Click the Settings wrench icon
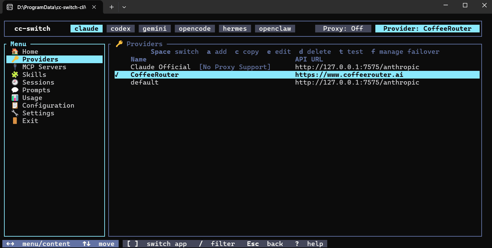The height and width of the screenshot is (248, 492). tap(15, 113)
